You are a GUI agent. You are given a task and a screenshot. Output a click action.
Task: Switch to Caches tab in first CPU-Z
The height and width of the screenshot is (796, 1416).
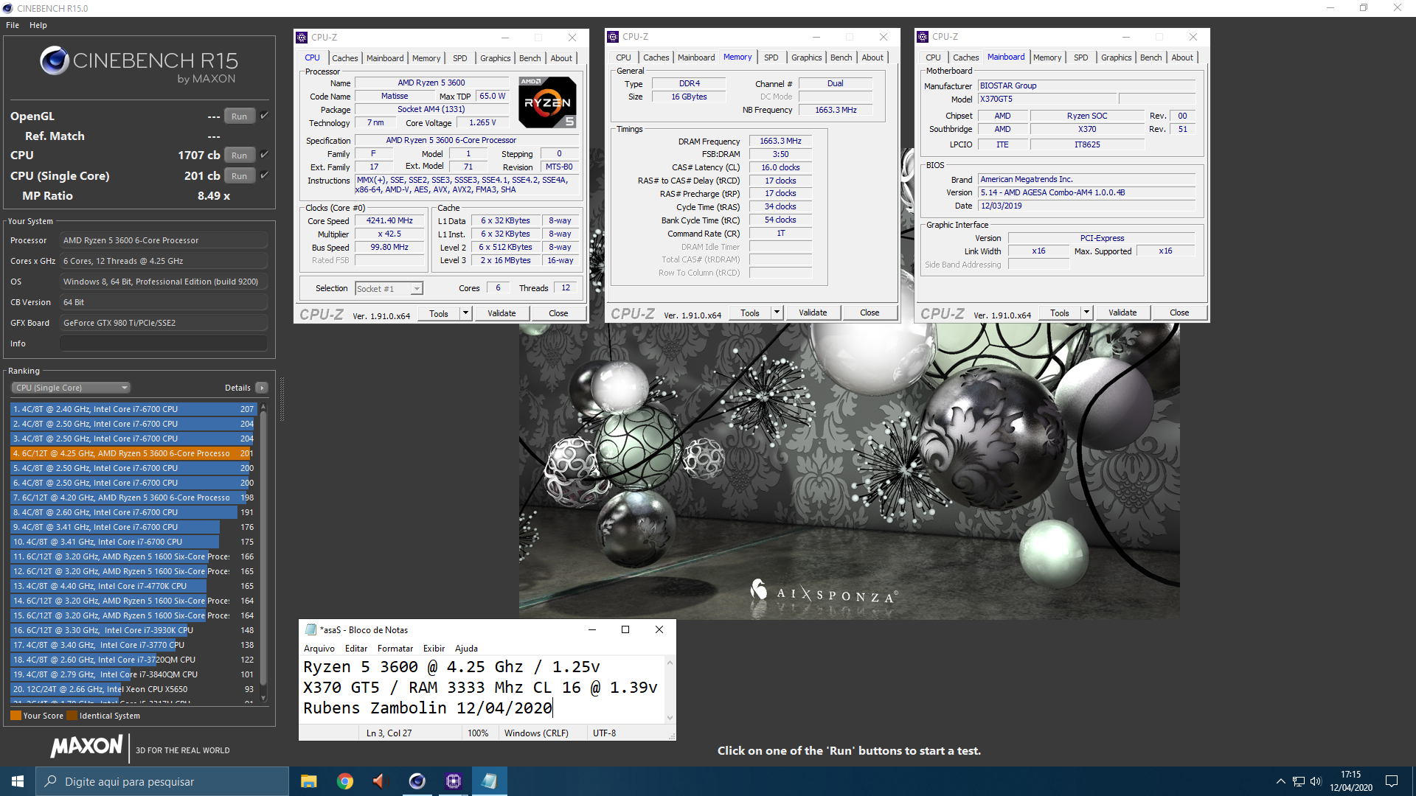pos(344,58)
